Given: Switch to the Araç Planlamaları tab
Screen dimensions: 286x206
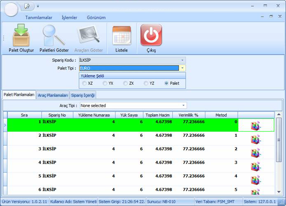Looking at the screenshot, I should point(52,95).
